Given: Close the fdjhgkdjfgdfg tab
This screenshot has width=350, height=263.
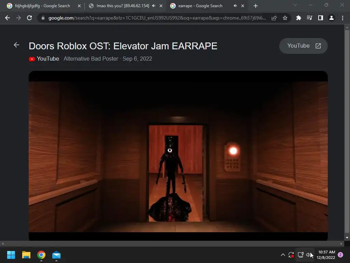Looking at the screenshot, I should click(79, 6).
